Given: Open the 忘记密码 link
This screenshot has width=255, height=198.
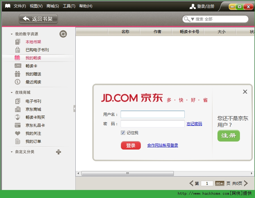Looking at the screenshot, I should pos(194,124).
